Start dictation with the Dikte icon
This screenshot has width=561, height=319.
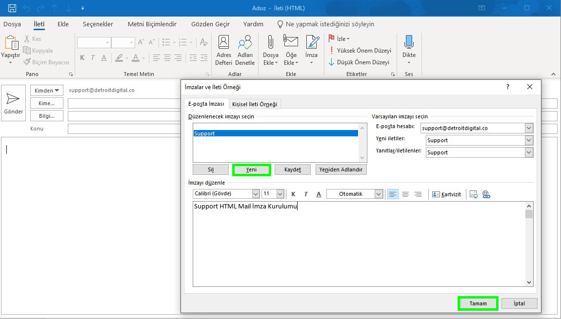408,46
